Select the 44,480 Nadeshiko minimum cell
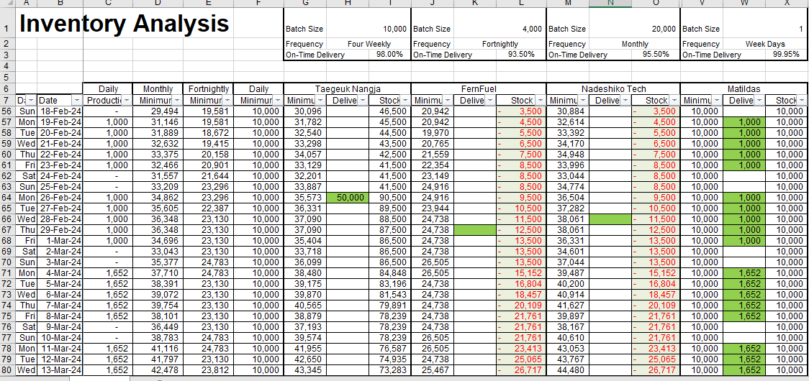Viewport: 809px width, 381px height. tap(568, 369)
